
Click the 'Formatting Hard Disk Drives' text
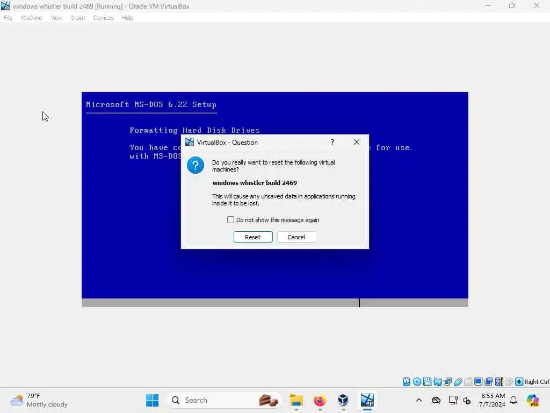coord(194,130)
